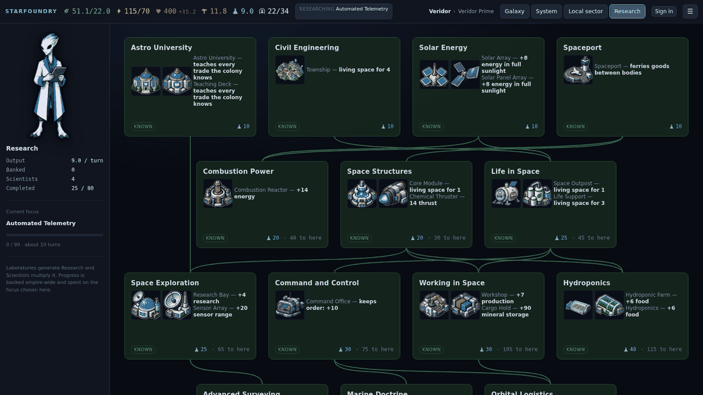Select the Space Structures card title
Image resolution: width=703 pixels, height=395 pixels.
pos(379,171)
